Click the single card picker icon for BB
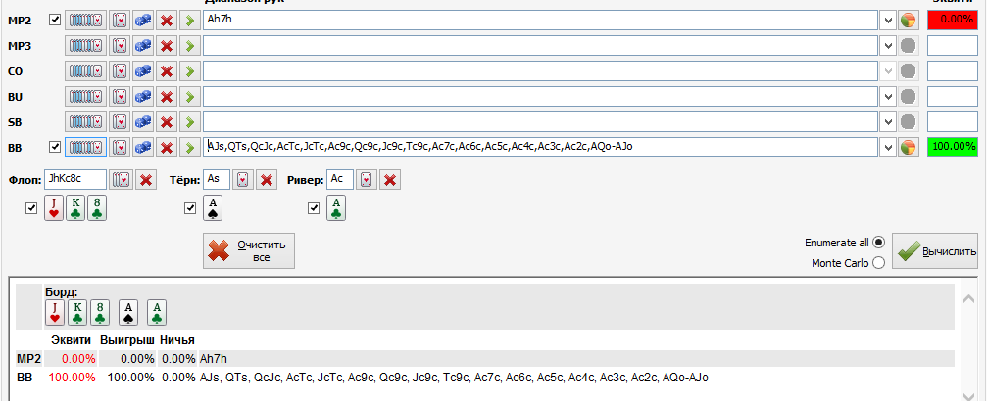The width and height of the screenshot is (987, 401). point(120,147)
